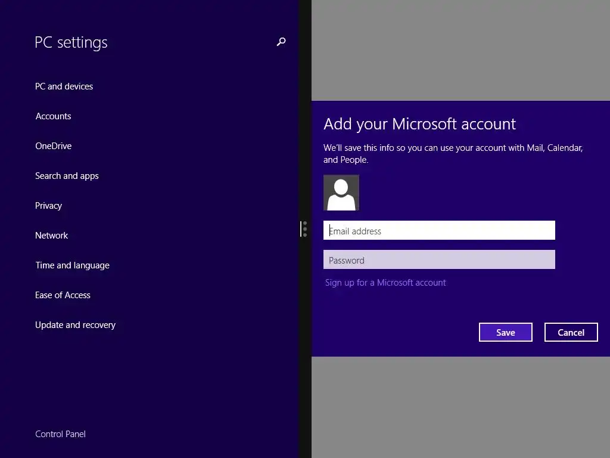
Task: Click the Add your Microsoft account heading
Action: [x=419, y=124]
